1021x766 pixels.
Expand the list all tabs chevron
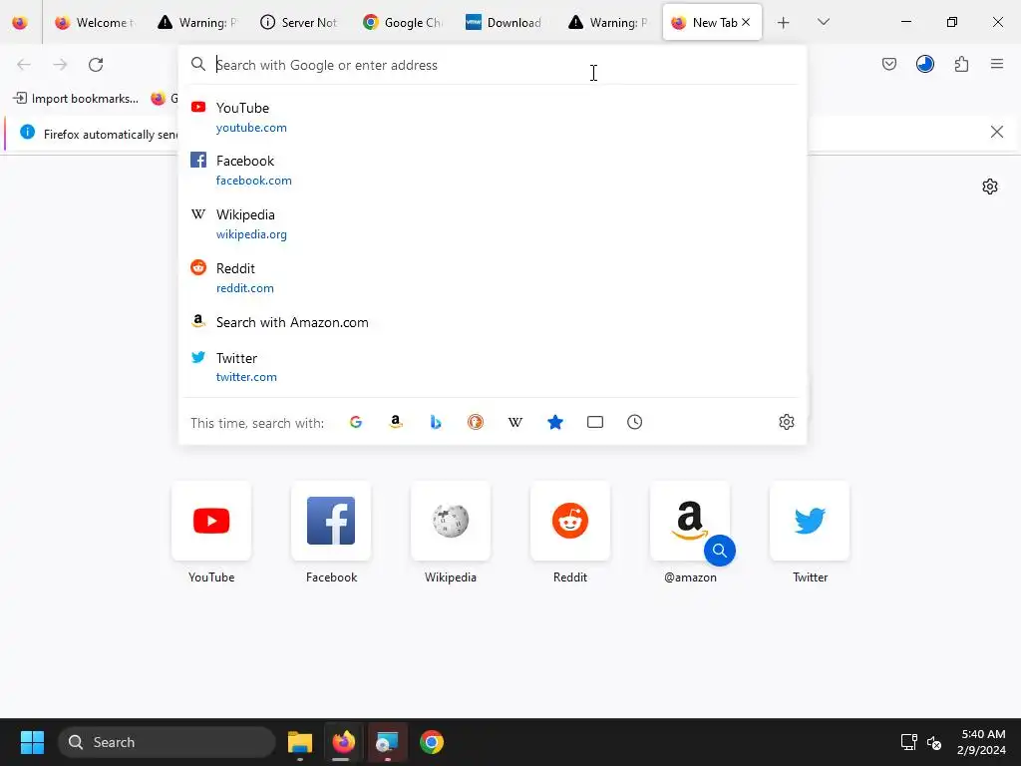(x=823, y=22)
